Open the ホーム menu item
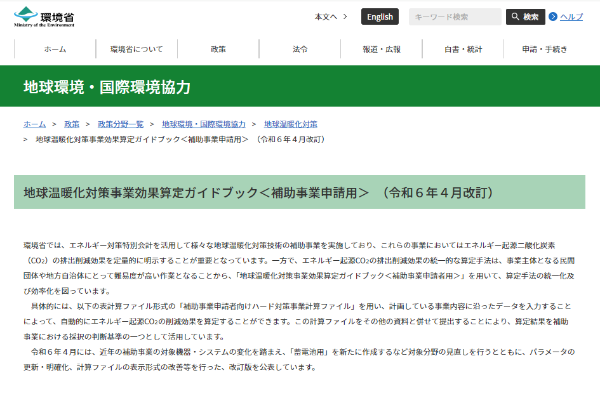600x396 pixels. coord(53,48)
